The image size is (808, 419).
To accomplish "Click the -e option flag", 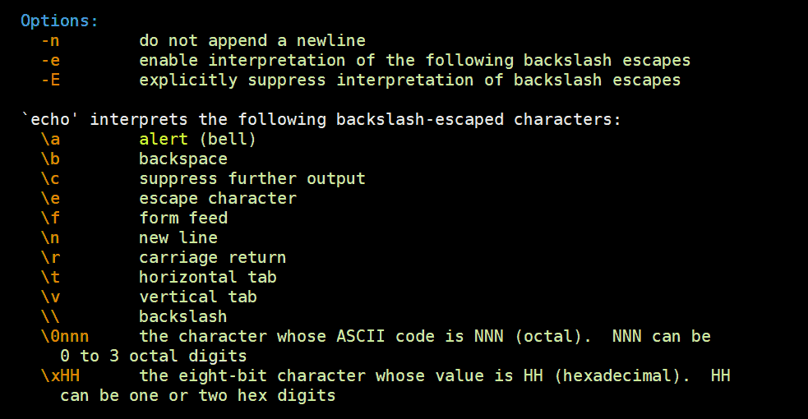I will 50,61.
